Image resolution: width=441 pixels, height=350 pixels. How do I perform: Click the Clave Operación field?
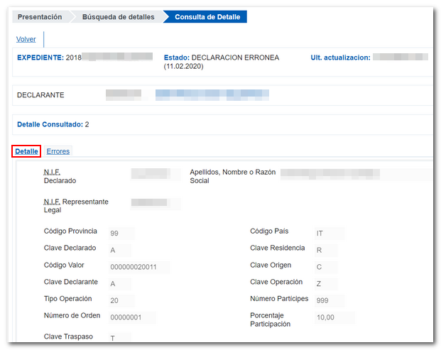point(327,283)
